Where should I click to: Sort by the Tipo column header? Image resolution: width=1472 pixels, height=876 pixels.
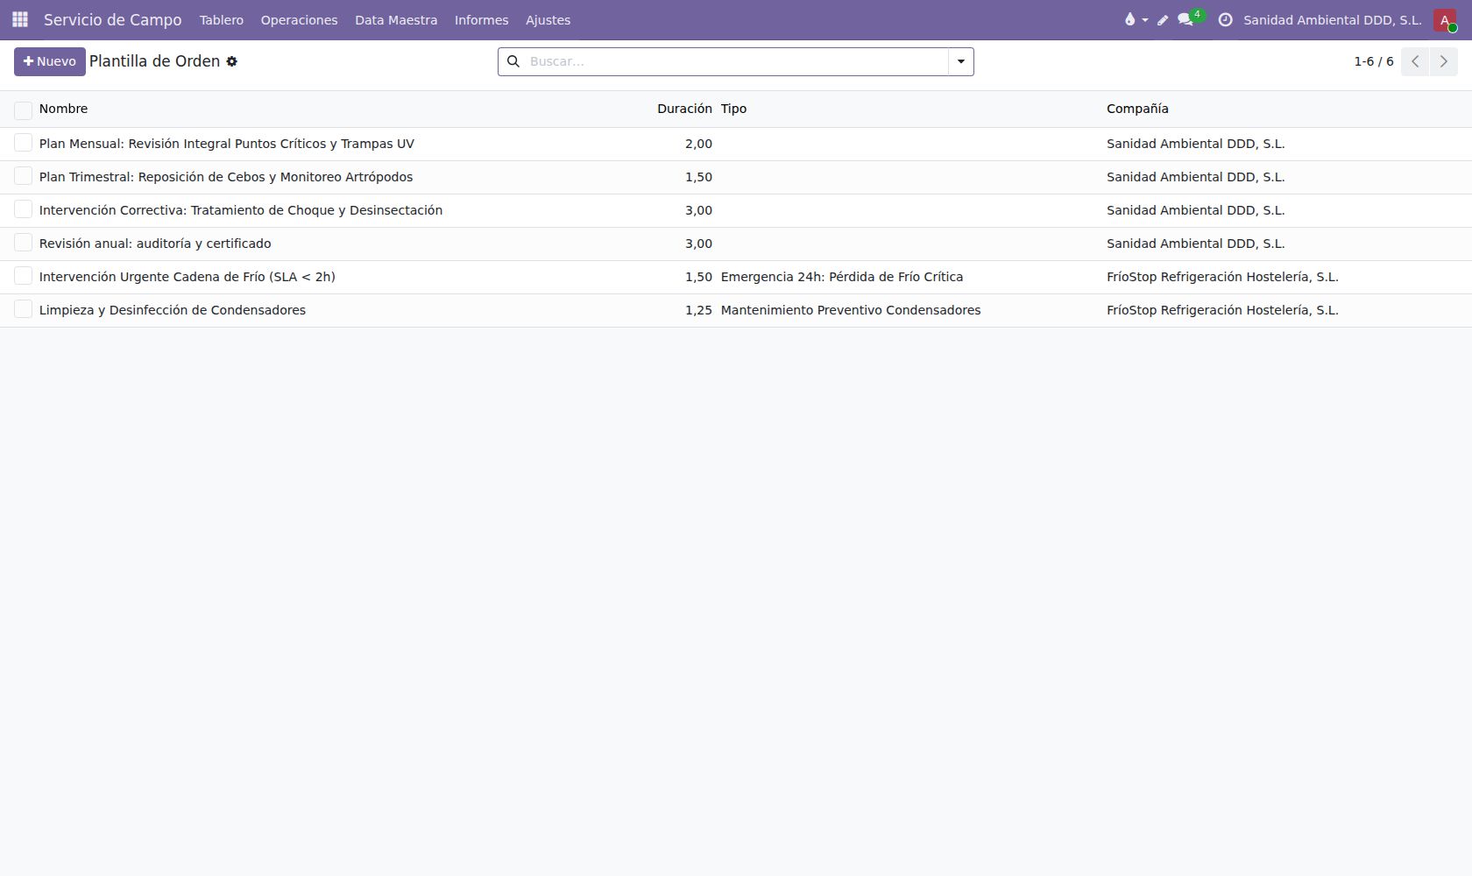tap(733, 109)
